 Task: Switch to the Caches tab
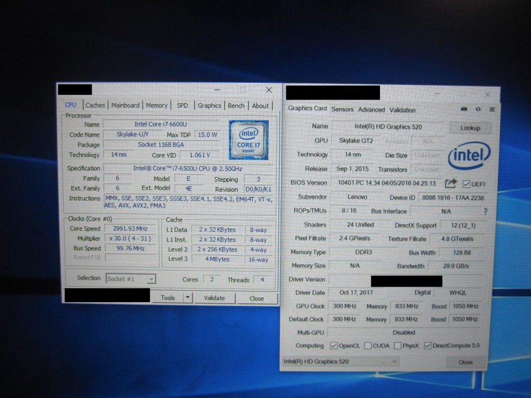point(95,105)
